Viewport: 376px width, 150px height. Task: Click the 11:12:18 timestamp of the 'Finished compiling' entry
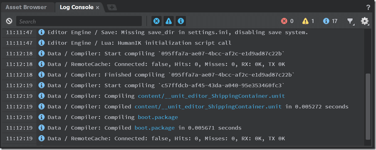tap(19, 75)
